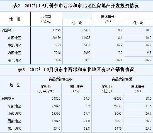153x133 pixels.
Task: Select the 同比增长（%） header in table 2
Action: click(x=108, y=19)
